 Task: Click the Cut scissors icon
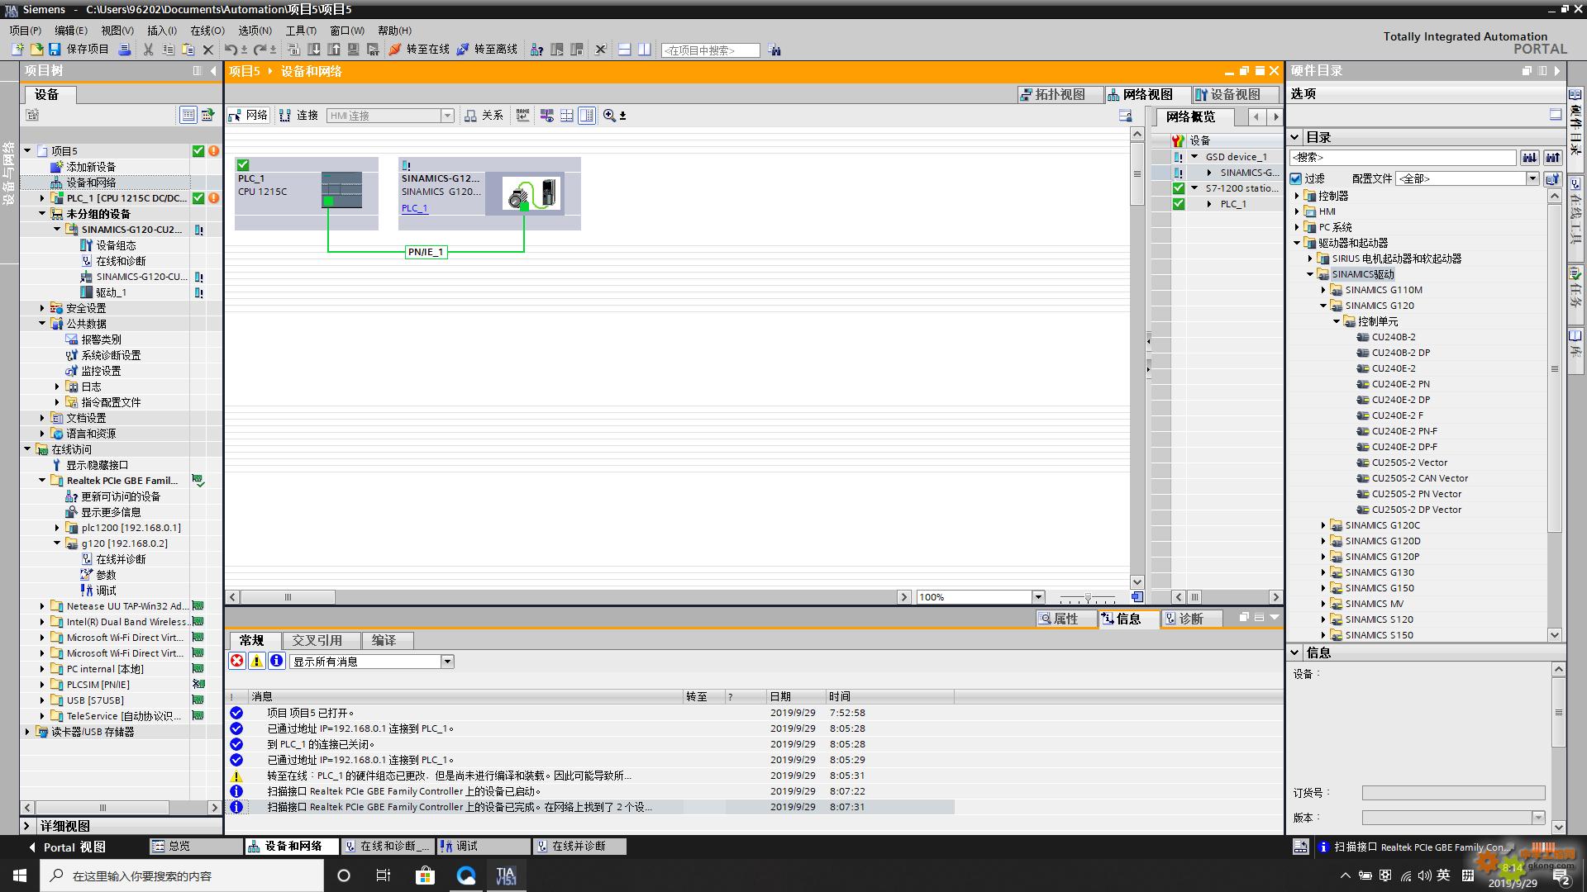(x=148, y=50)
